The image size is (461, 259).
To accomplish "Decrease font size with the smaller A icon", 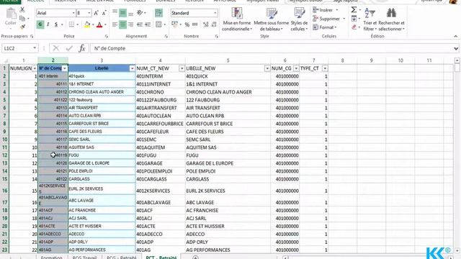I will tap(104, 13).
